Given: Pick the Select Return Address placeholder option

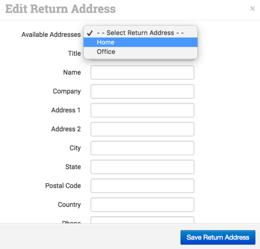Looking at the screenshot, I should (x=140, y=33).
